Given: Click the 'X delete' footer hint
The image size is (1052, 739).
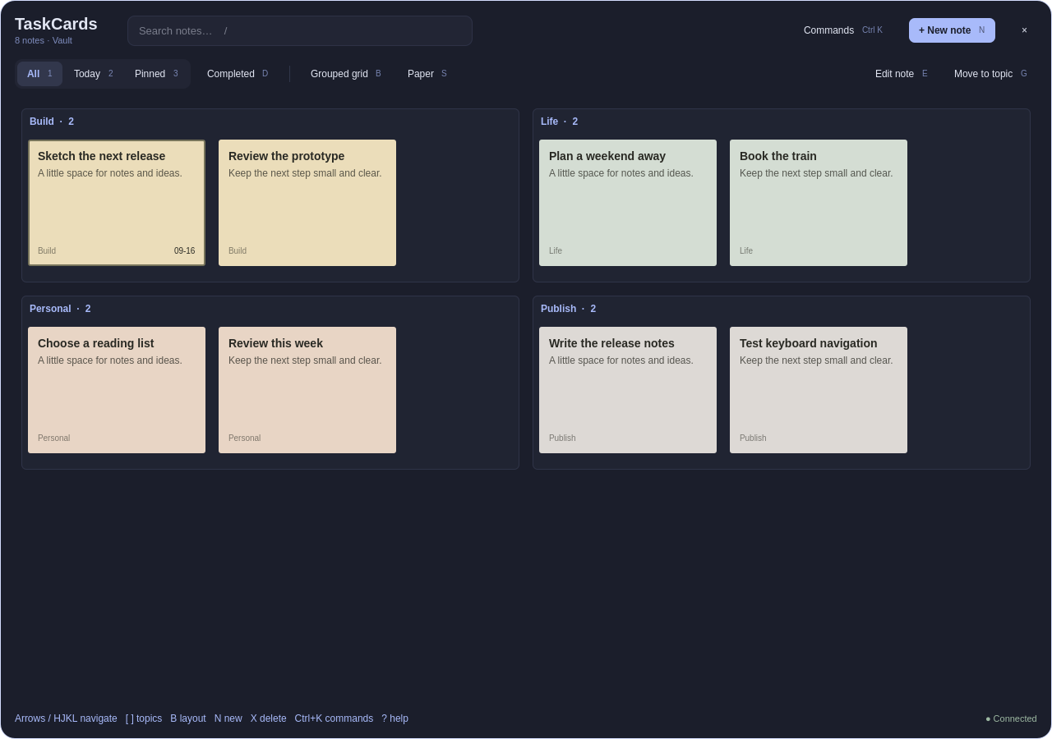Looking at the screenshot, I should [269, 718].
